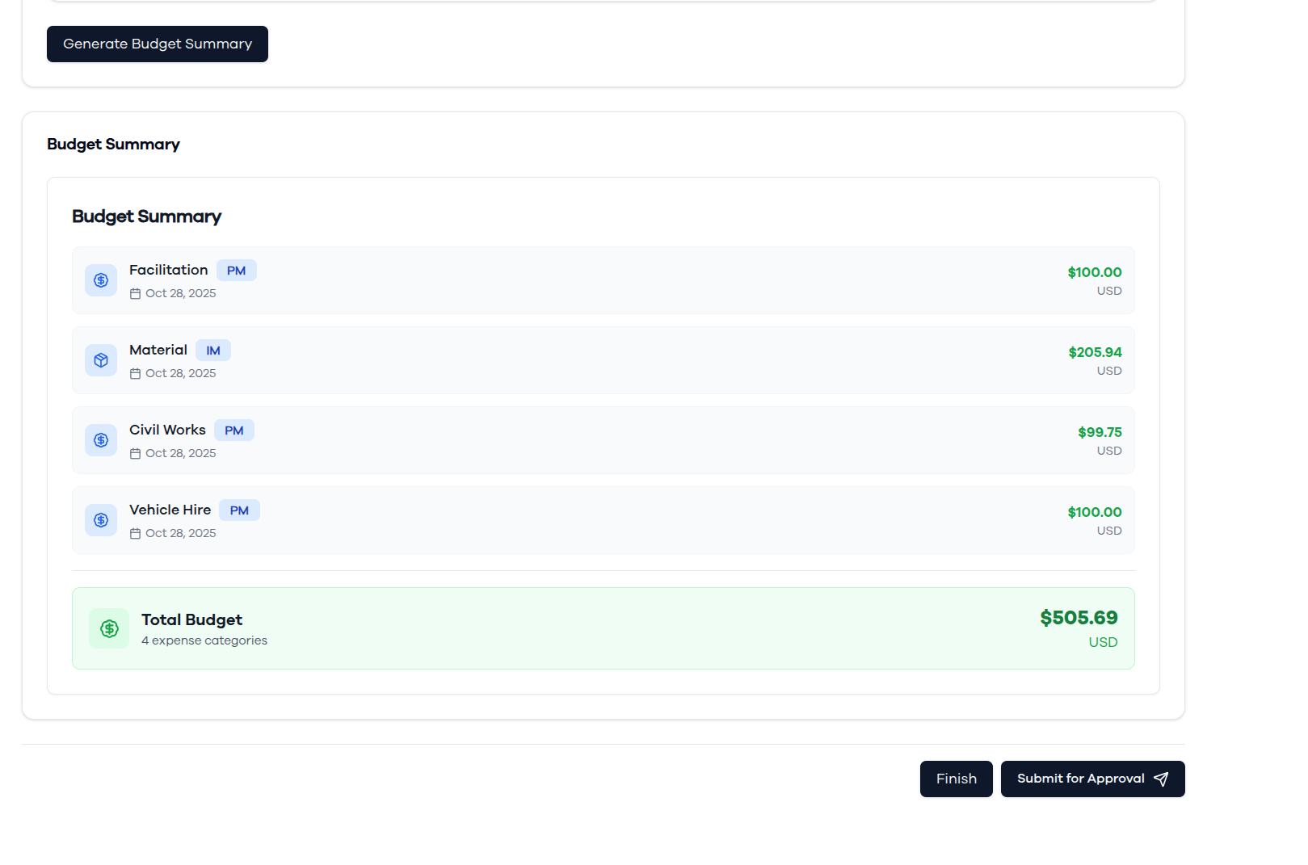Click the PM badge next to Facilitation

pyautogui.click(x=236, y=271)
